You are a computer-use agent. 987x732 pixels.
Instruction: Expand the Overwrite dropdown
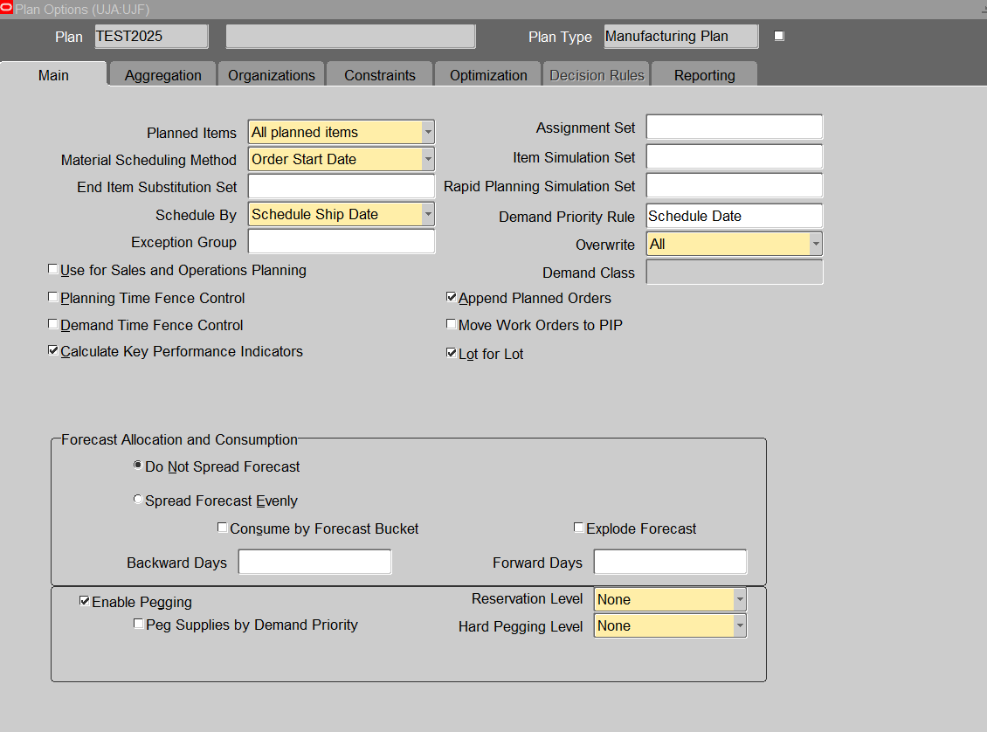[x=816, y=244]
